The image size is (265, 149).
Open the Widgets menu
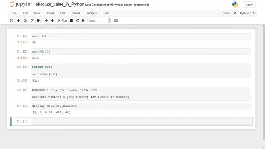[x=92, y=13]
